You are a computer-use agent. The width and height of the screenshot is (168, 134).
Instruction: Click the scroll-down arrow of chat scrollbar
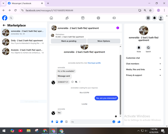[120, 116]
